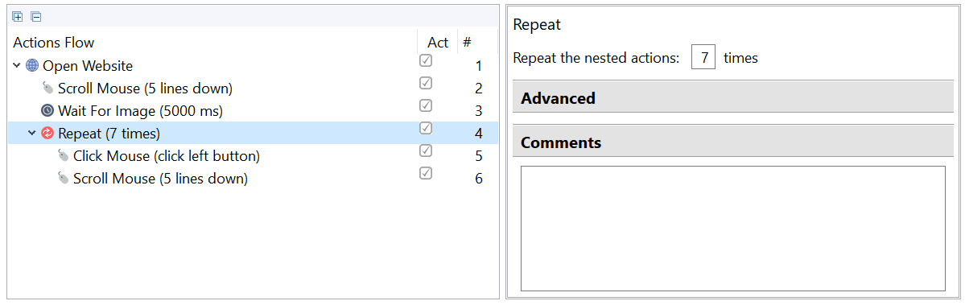Disable the Wait For Image action checkbox
This screenshot has width=965, height=305.
coord(425,105)
